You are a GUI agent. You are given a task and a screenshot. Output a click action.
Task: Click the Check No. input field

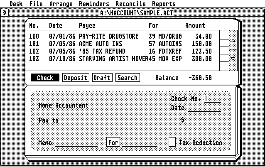pyautogui.click(x=213, y=99)
